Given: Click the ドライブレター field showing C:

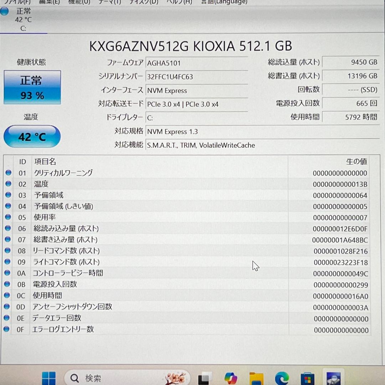Looking at the screenshot, I should coord(196,118).
